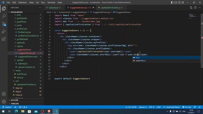Viewport: 203px width, 114px height.
Task: Open the Terminal menu
Action: [x=51, y=3]
